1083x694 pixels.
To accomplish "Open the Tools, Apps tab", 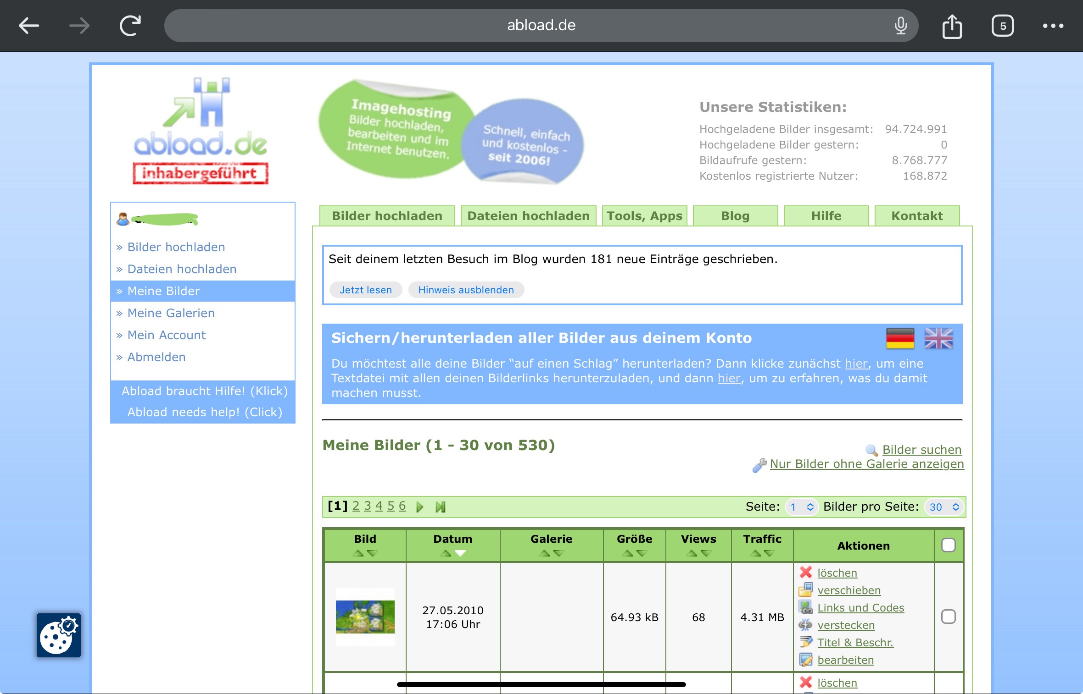I will click(x=644, y=216).
